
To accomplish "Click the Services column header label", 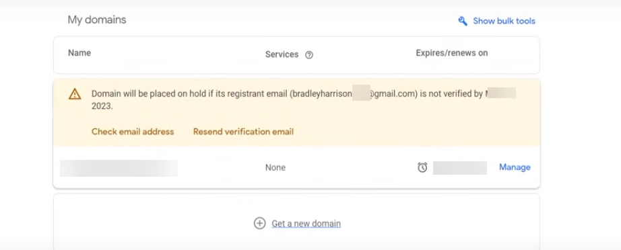I will point(282,54).
